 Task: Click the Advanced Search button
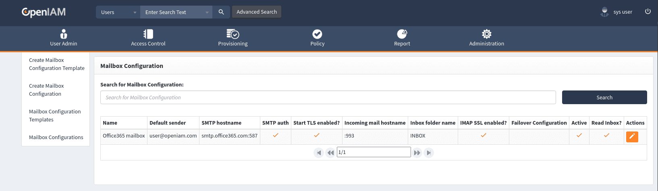pos(257,12)
